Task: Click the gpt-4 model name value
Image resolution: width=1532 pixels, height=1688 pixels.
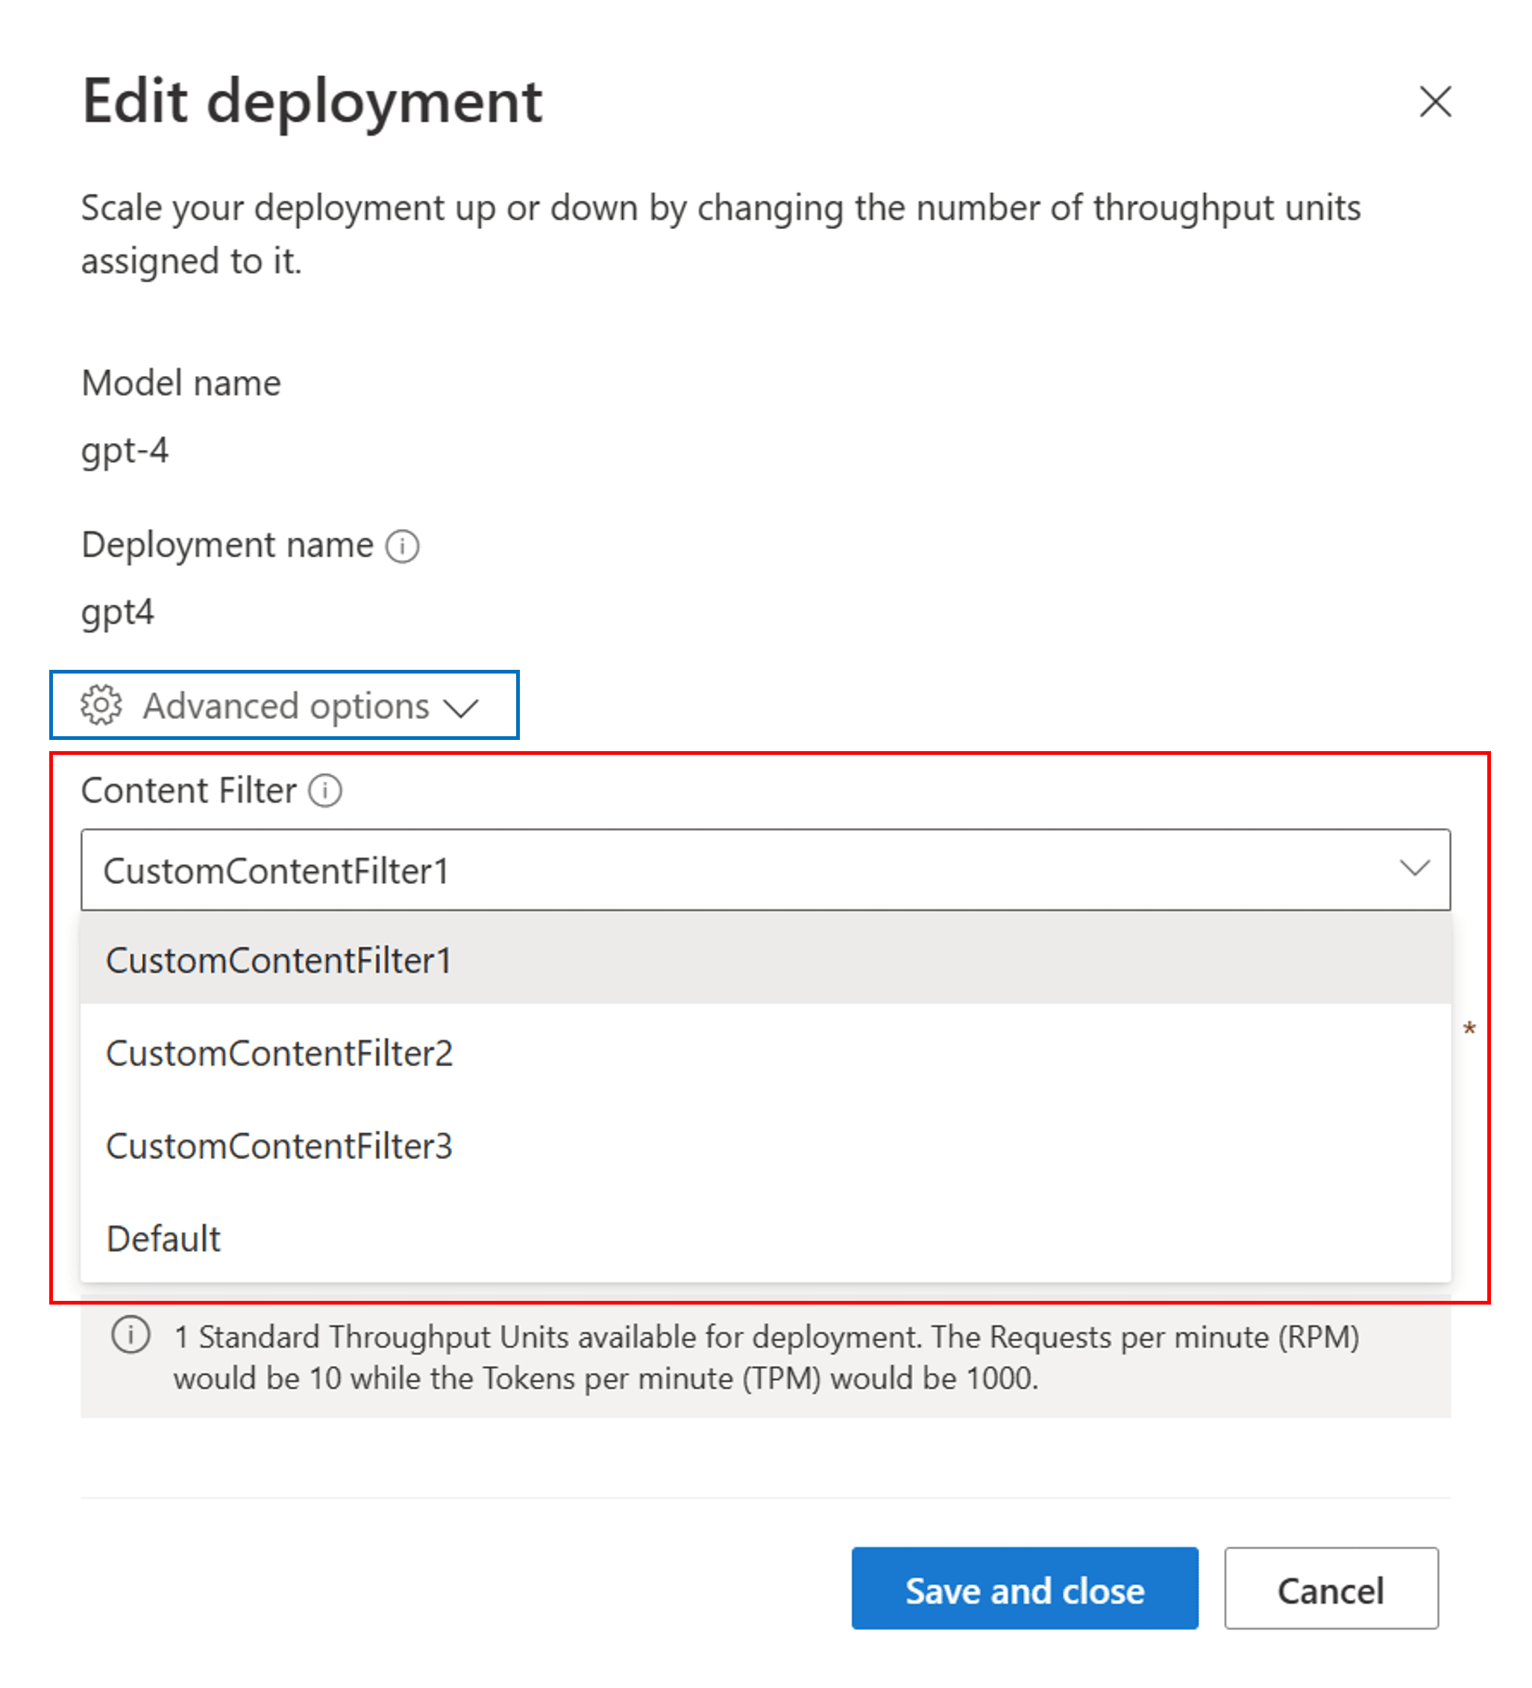Action: point(125,451)
